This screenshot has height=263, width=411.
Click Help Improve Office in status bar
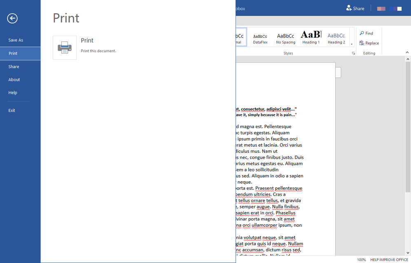coord(389,260)
